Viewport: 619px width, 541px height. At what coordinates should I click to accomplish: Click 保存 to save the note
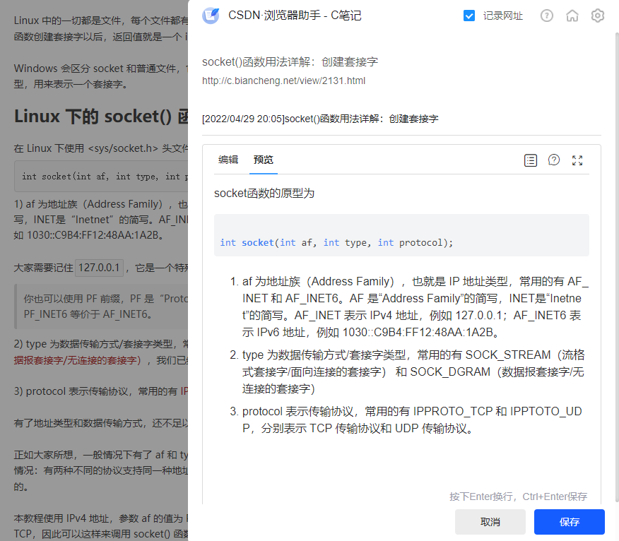[x=570, y=522]
